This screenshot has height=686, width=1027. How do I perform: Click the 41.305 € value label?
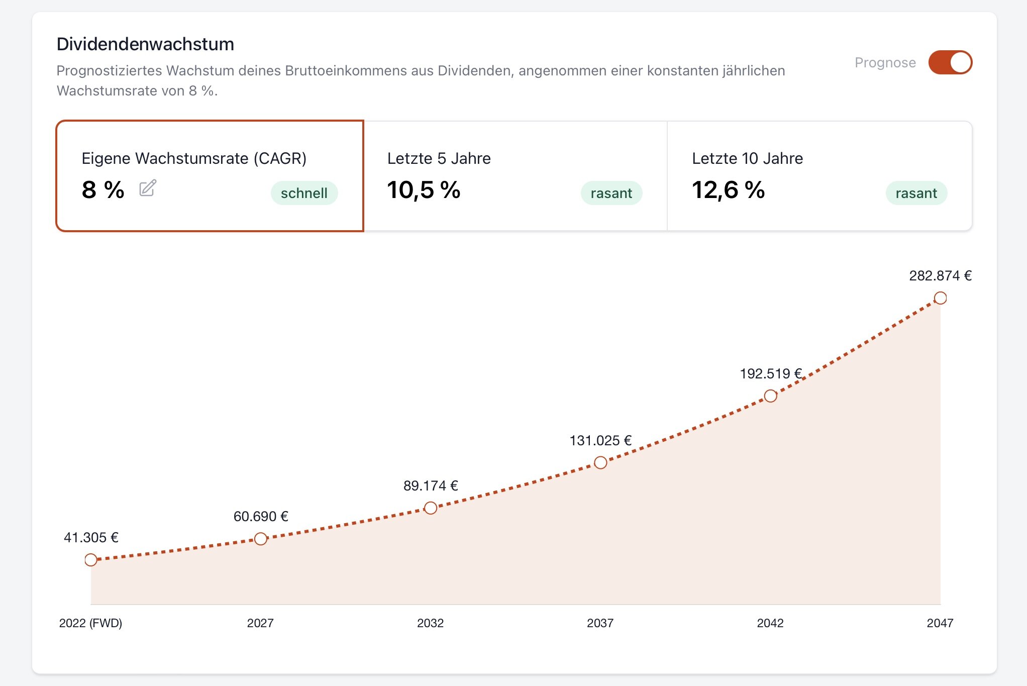(x=91, y=537)
